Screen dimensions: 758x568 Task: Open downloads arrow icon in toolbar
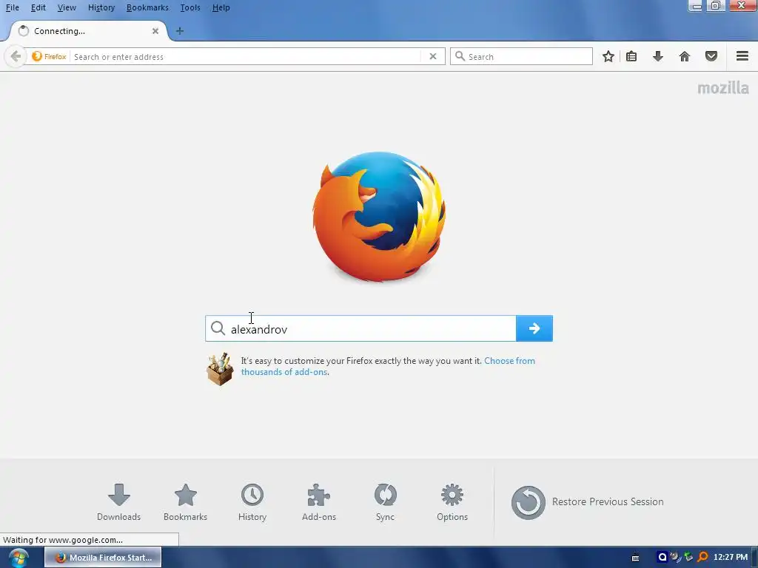coord(658,56)
